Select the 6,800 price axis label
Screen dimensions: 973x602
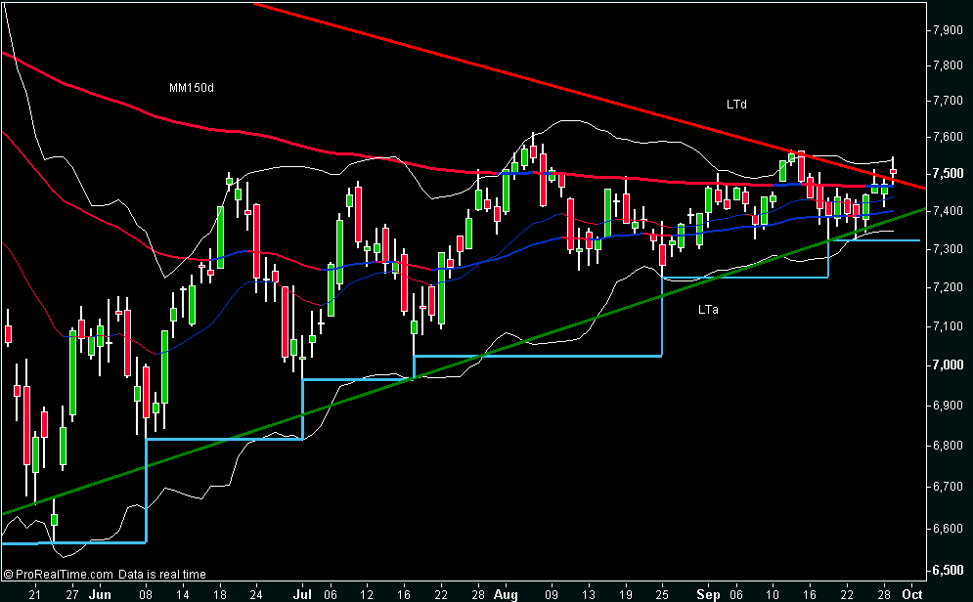pos(948,446)
